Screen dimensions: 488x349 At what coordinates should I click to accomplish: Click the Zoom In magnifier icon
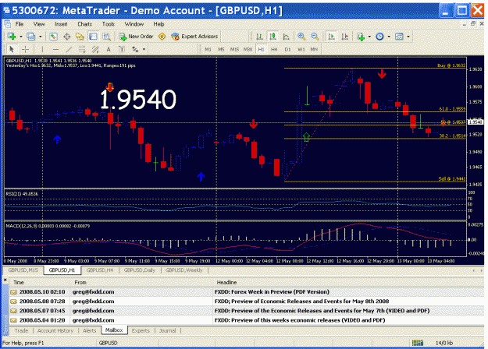[x=301, y=37]
